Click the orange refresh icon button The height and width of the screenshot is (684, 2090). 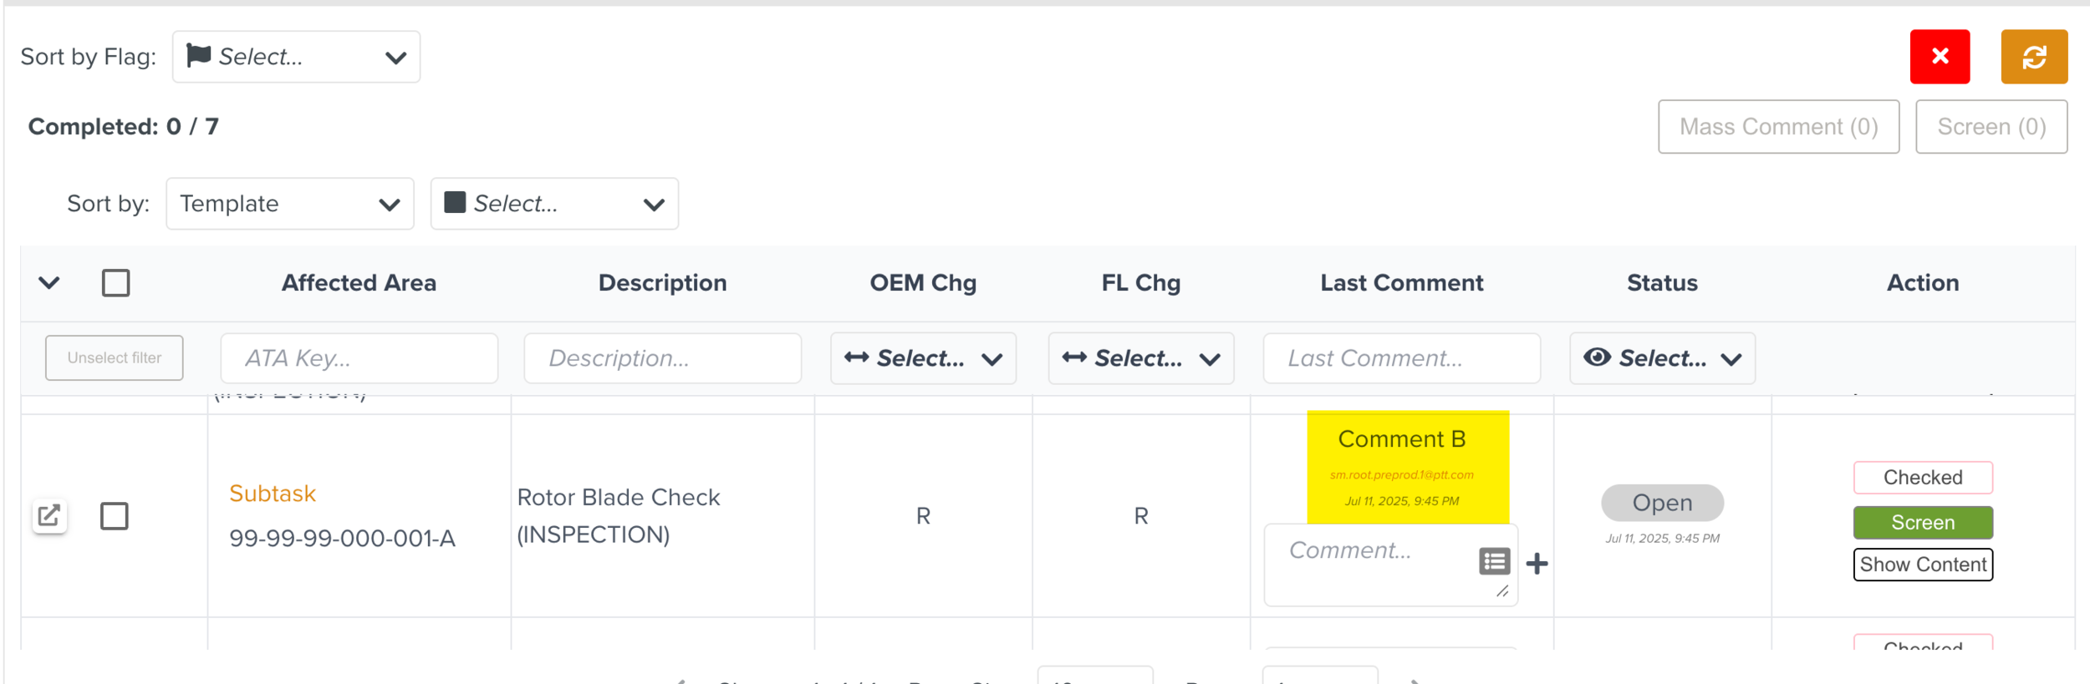(2033, 57)
